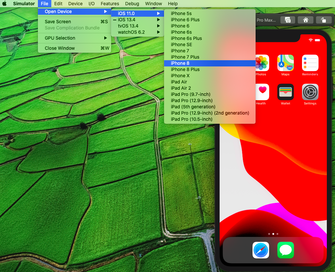
Task: Select the iPad Pro (12.9-inch) first-generation entry
Action: pyautogui.click(x=209, y=100)
